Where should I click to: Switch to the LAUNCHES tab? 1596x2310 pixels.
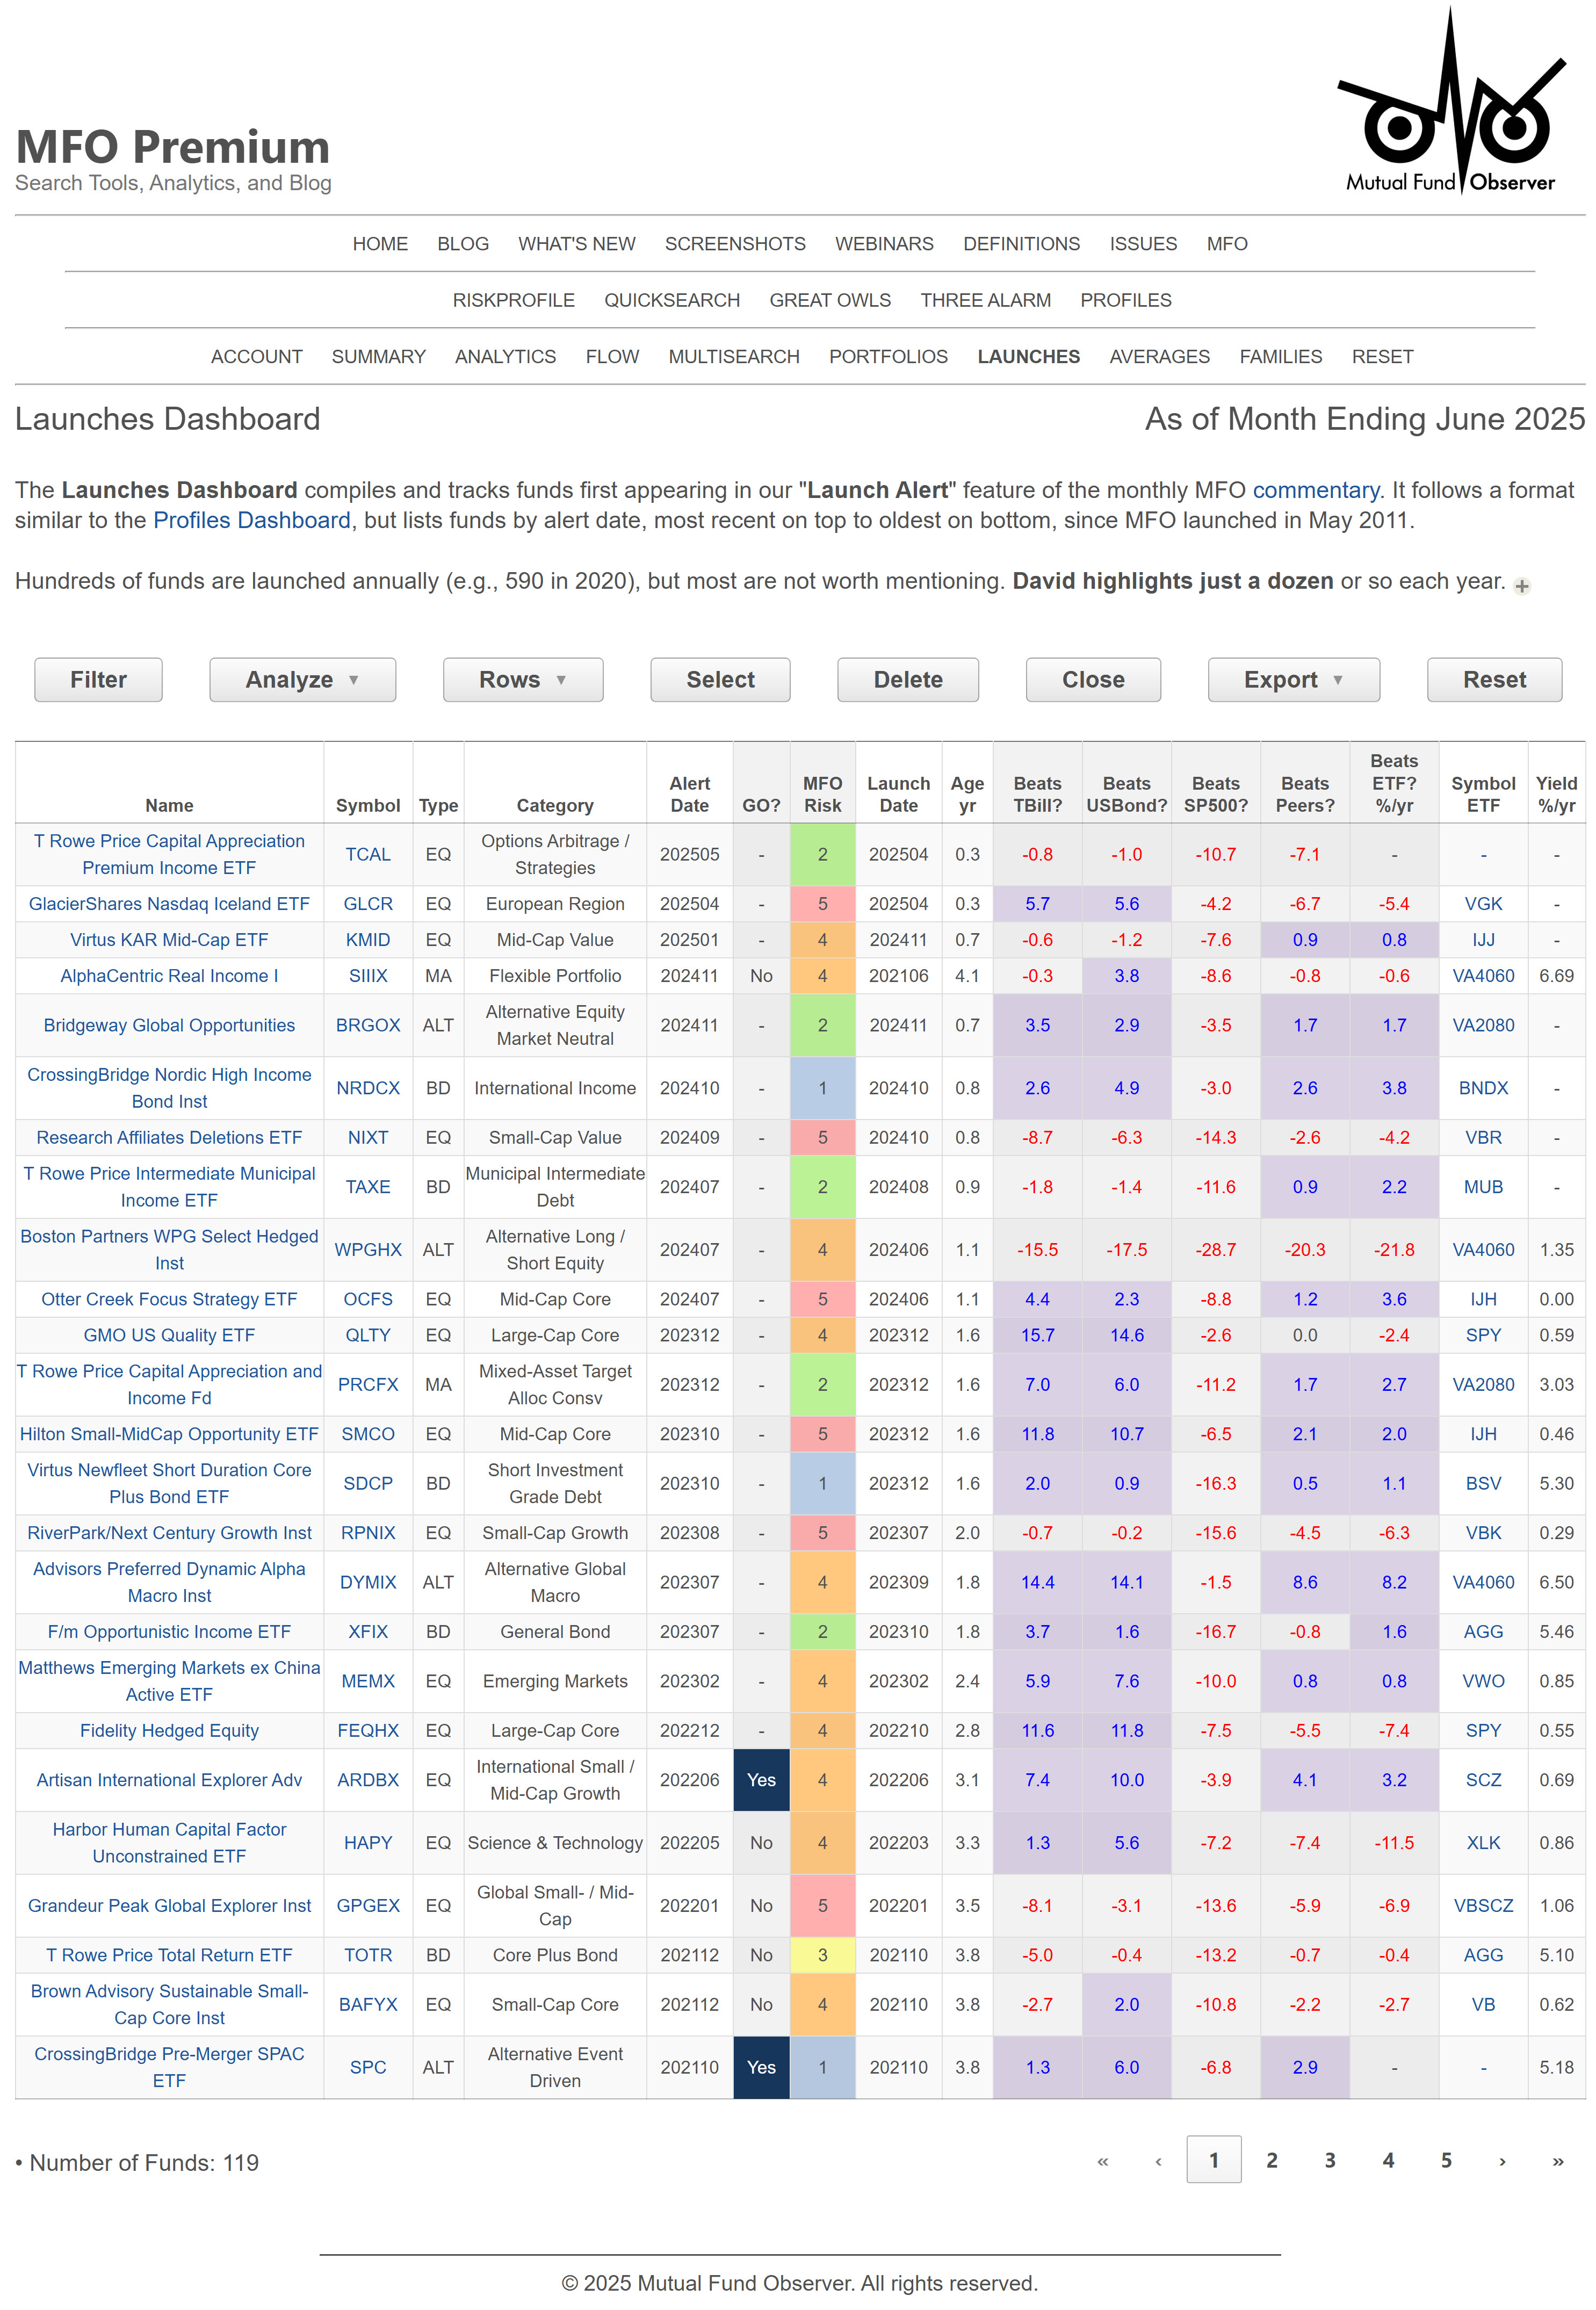tap(1028, 357)
